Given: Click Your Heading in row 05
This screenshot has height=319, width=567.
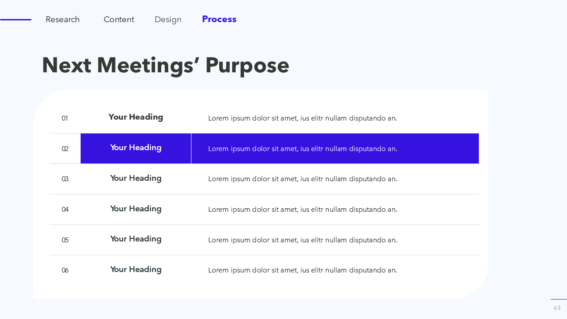Looking at the screenshot, I should click(136, 239).
